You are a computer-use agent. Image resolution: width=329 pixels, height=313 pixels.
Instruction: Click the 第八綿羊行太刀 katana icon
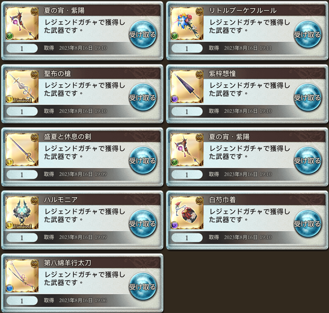pyautogui.click(x=22, y=276)
